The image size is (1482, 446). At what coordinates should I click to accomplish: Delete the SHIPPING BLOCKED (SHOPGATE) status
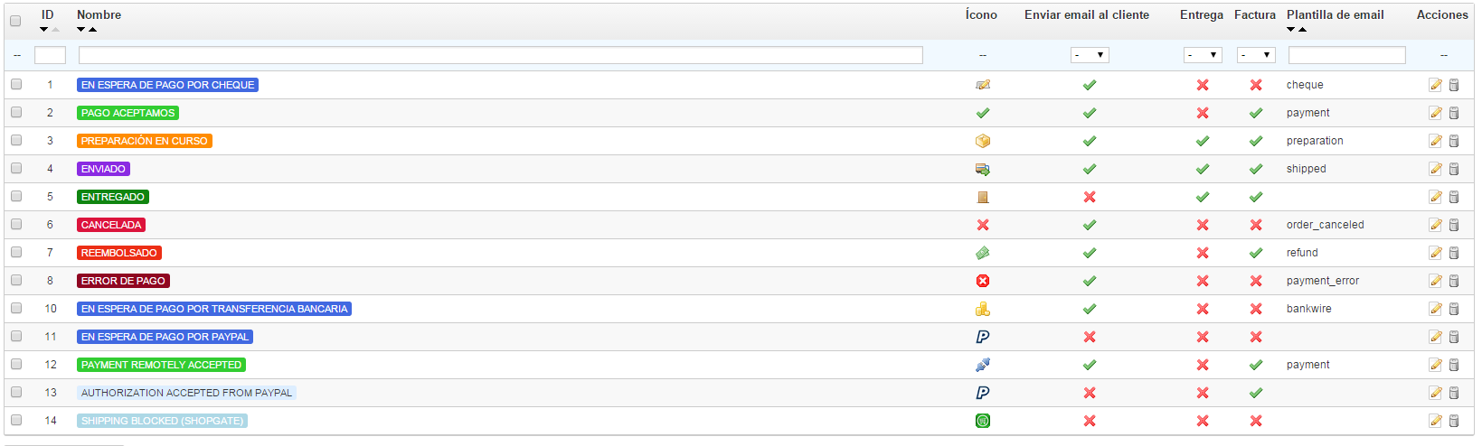point(1454,421)
